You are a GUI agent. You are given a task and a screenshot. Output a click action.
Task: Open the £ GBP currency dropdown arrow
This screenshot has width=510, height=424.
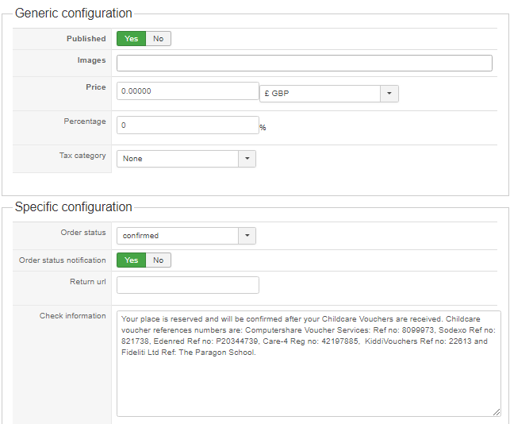pos(389,94)
